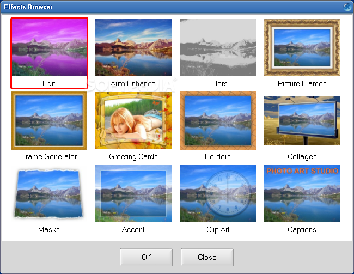
Task: Open the Filters grayscale thumbnail
Action: 218,47
